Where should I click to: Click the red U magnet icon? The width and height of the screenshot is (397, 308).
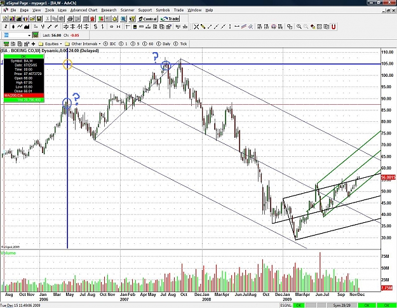tap(333, 27)
